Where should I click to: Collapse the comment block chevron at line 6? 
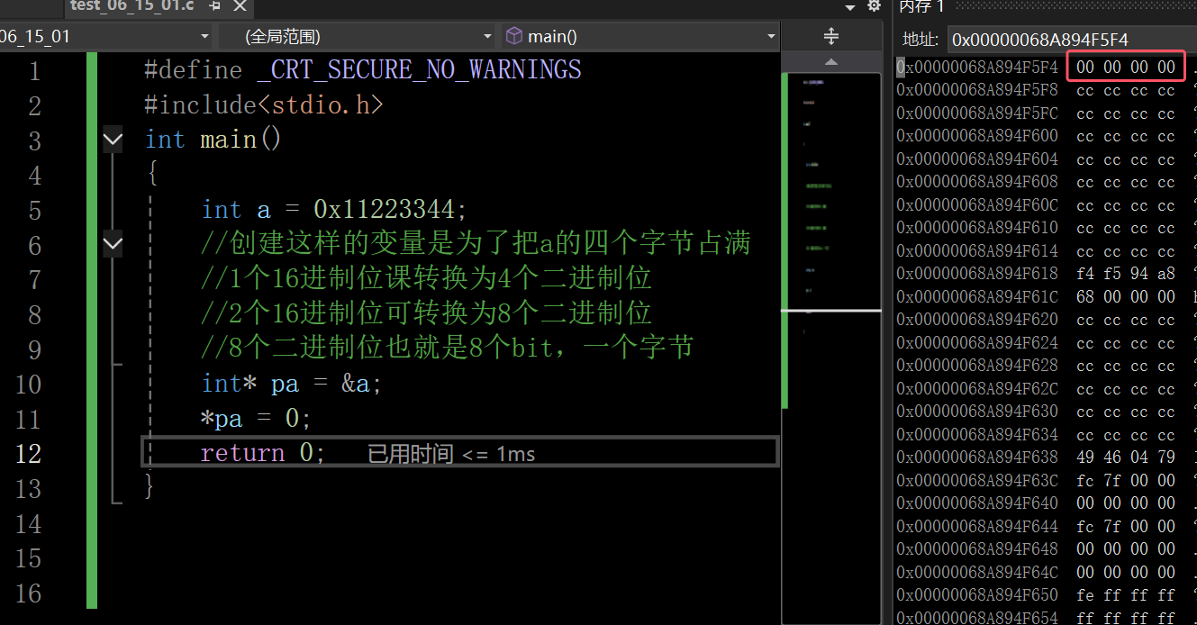pyautogui.click(x=112, y=244)
